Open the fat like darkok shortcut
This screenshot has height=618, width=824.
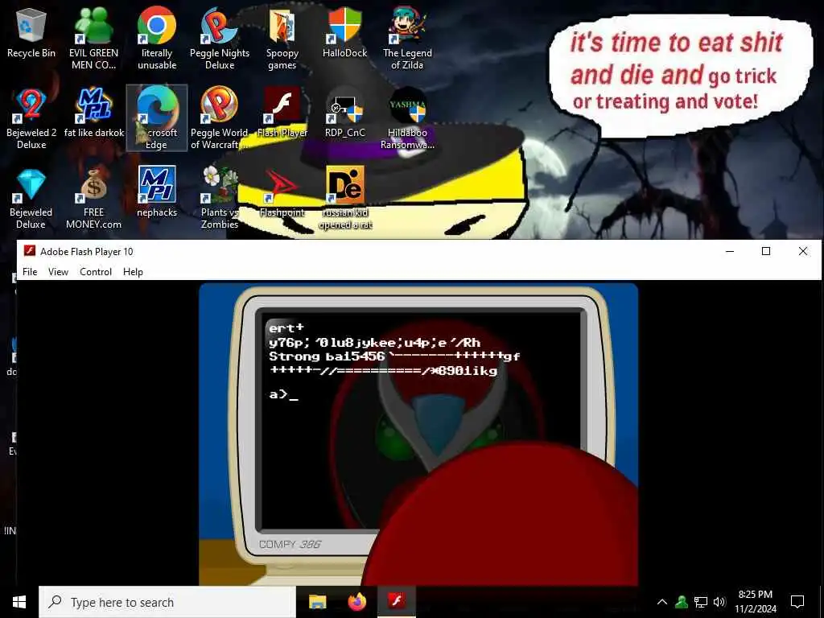pyautogui.click(x=94, y=113)
